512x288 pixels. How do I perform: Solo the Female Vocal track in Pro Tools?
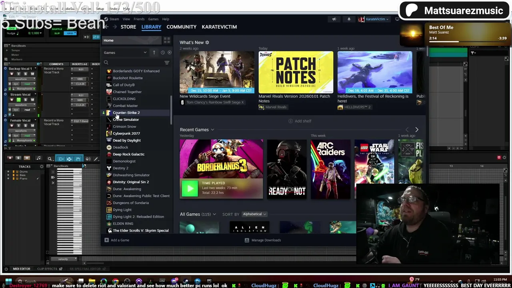coord(26,126)
